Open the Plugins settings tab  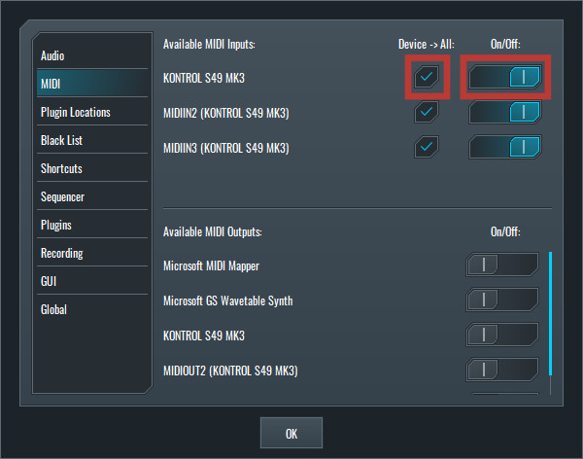(92, 225)
